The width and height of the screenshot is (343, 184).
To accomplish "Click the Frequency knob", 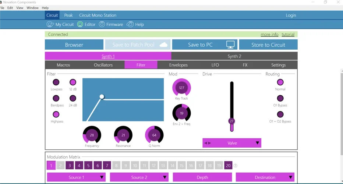I will (92, 135).
